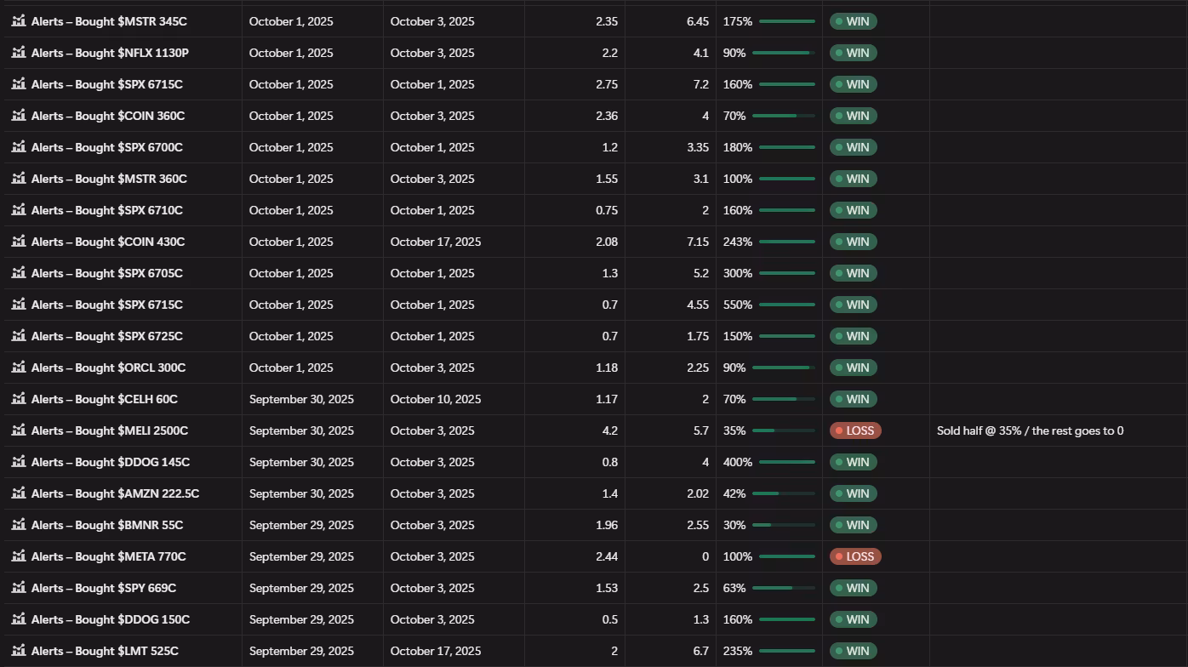Click the chart icon next to $NFLX 1130P
Image resolution: width=1188 pixels, height=667 pixels.
click(19, 53)
